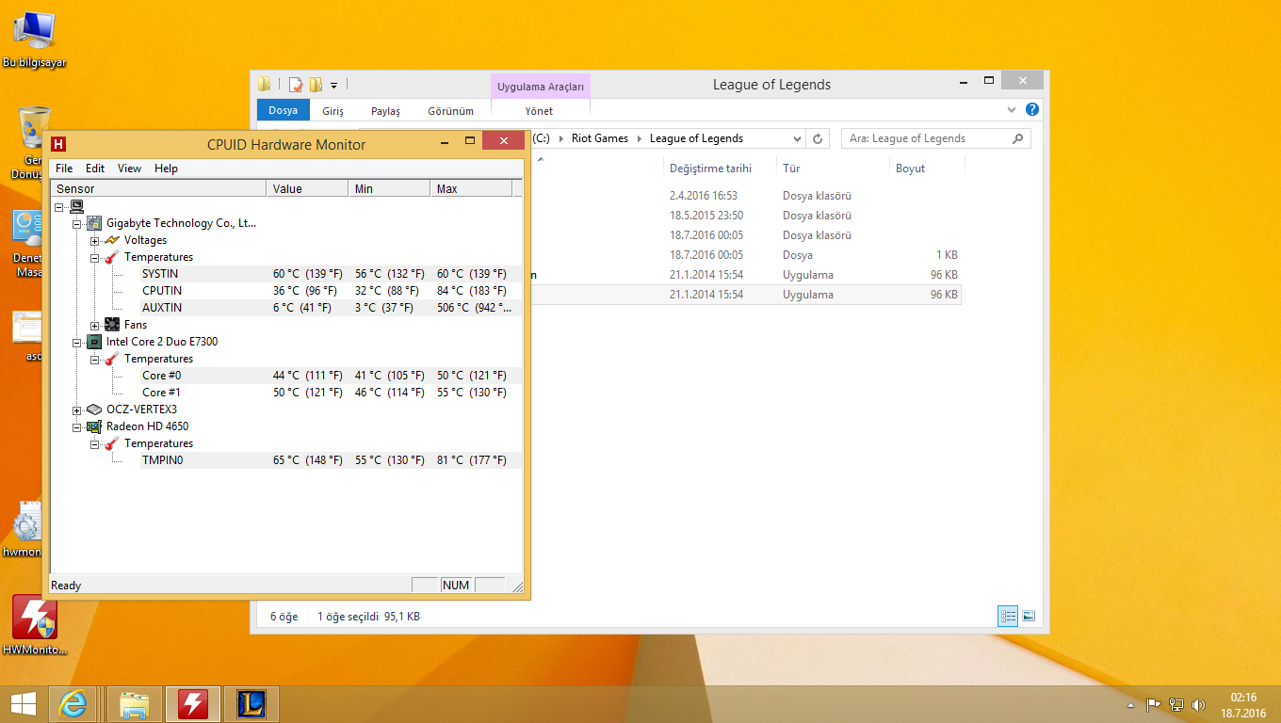The width and height of the screenshot is (1281, 723).
Task: Open the File Explorer taskbar icon
Action: tap(135, 704)
